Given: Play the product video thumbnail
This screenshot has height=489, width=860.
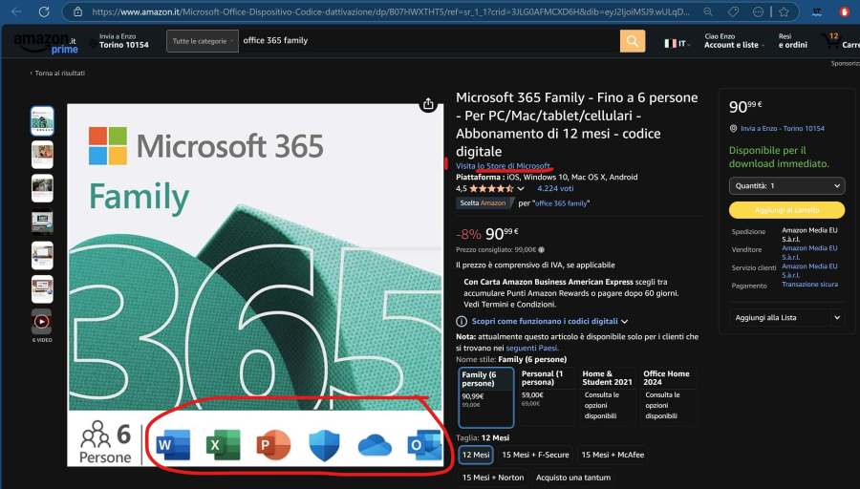Looking at the screenshot, I should point(42,321).
